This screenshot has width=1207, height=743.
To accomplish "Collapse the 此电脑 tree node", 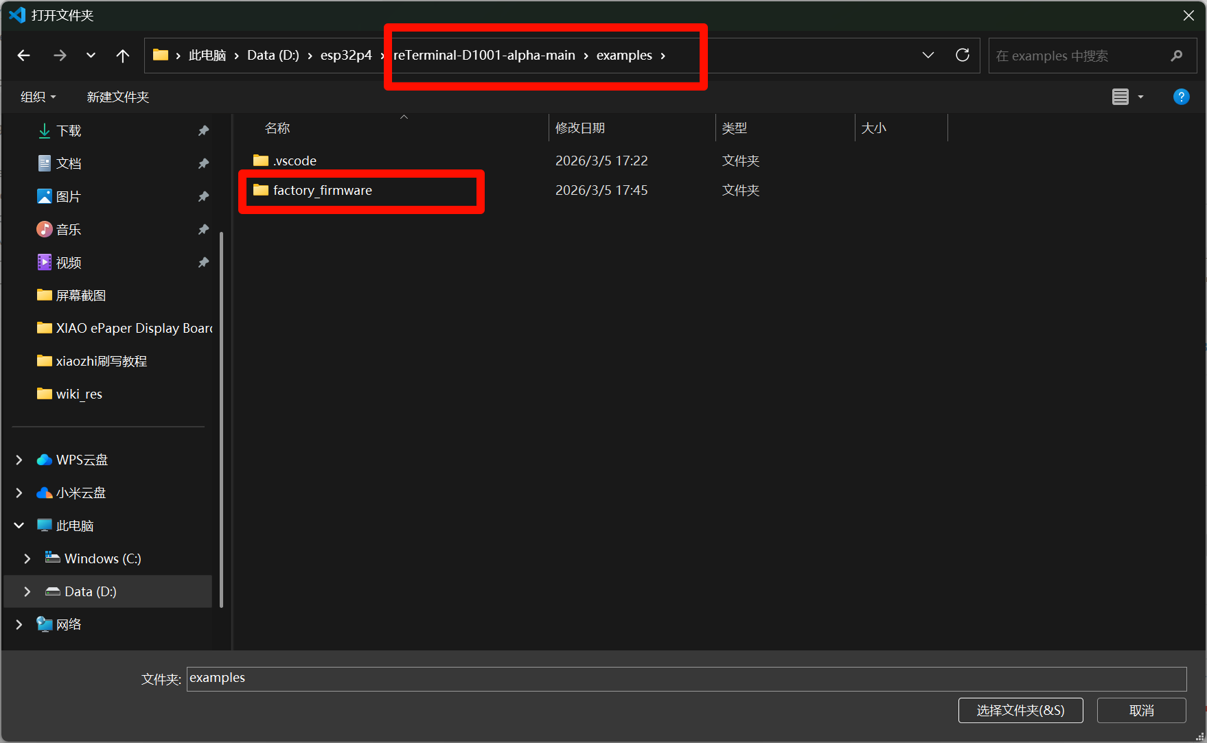I will 19,526.
